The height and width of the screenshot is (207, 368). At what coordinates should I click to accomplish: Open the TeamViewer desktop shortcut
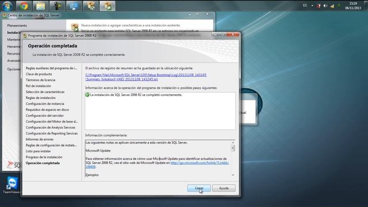point(11,185)
